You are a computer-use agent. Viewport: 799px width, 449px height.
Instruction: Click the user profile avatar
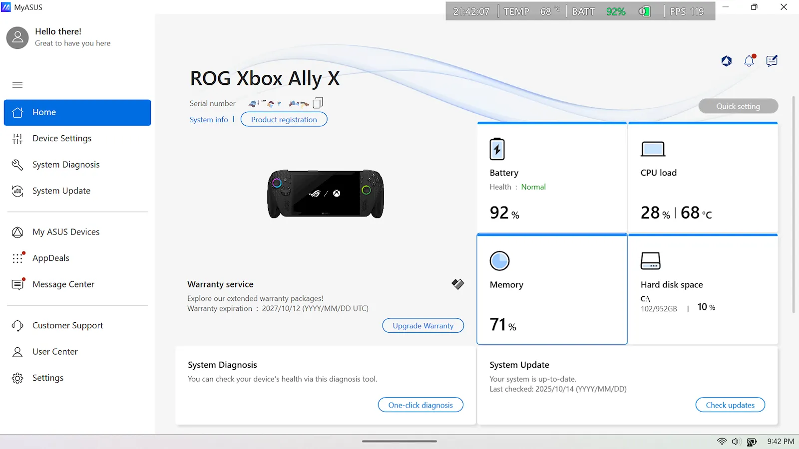tap(17, 37)
